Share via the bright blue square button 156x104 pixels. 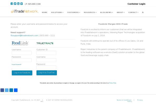16,90
